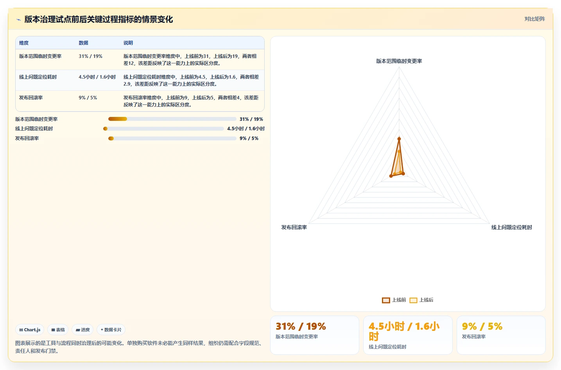Click the 对比矩阵 label in header
This screenshot has height=370, width=561.
(x=534, y=19)
